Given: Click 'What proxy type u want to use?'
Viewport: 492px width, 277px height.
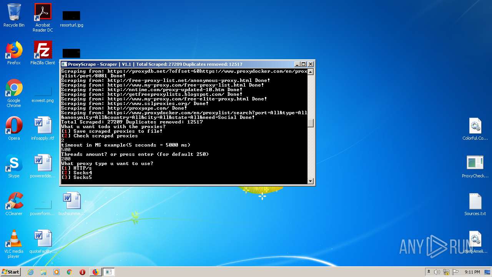Looking at the screenshot, I should click(x=107, y=164).
